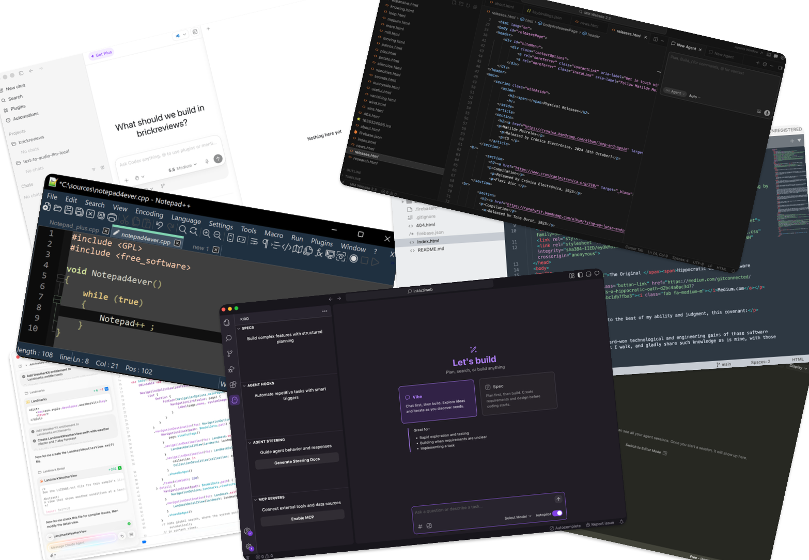The width and height of the screenshot is (809, 560).
Task: Open Search icon in Kiro activity bar
Action: click(228, 338)
